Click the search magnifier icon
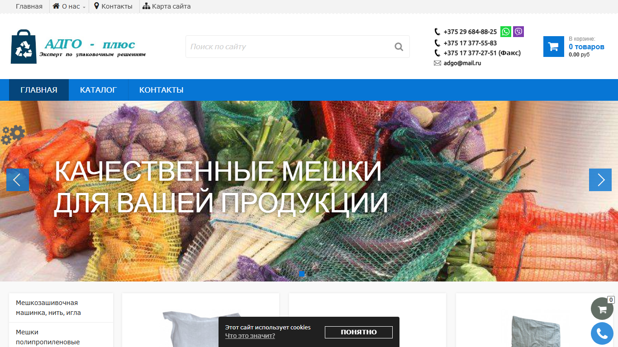Viewport: 618px width, 347px height. [399, 47]
